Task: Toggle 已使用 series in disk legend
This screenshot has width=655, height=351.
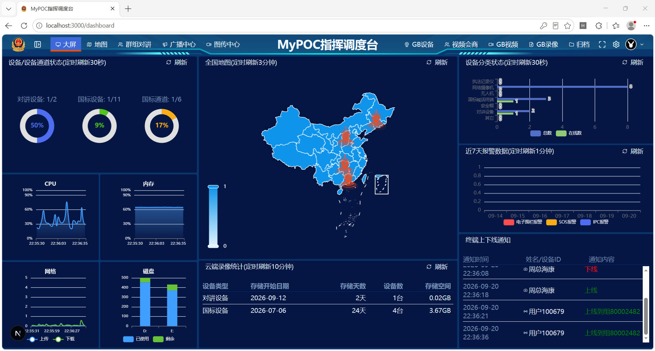Action: tap(136, 339)
